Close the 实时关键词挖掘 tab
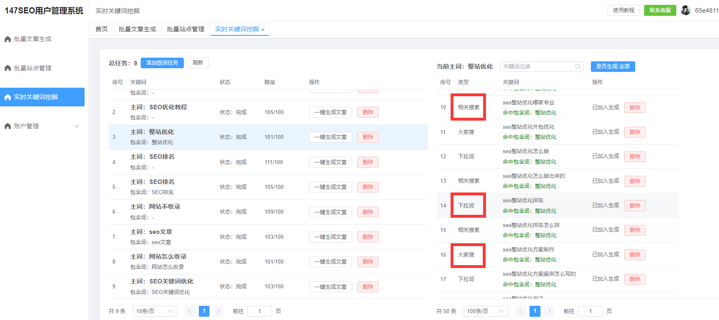Image resolution: width=719 pixels, height=320 pixels. [x=263, y=30]
